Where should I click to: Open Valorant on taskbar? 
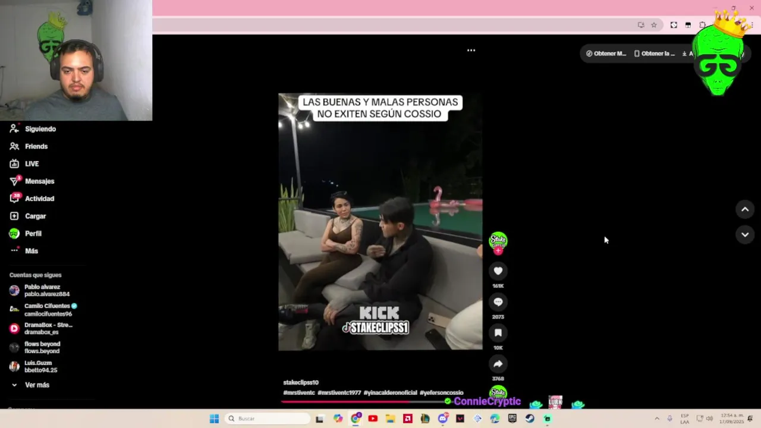460,418
